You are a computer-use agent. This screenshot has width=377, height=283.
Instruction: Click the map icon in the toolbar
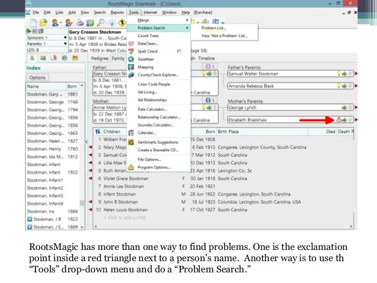pyautogui.click(x=216, y=22)
